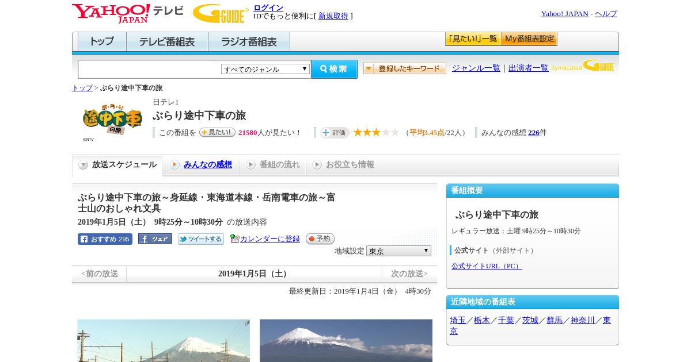
Task: Click the 千葉 region link
Action: coord(506,321)
